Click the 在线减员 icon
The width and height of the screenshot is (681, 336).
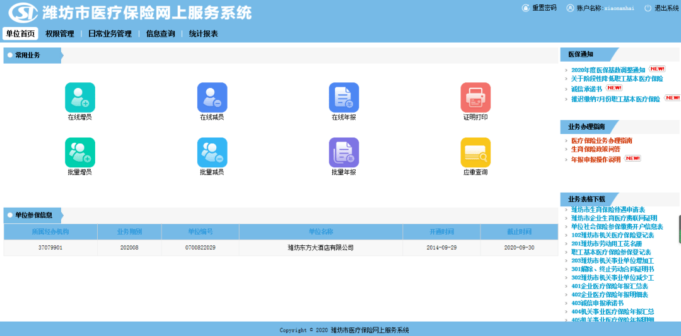tap(212, 98)
